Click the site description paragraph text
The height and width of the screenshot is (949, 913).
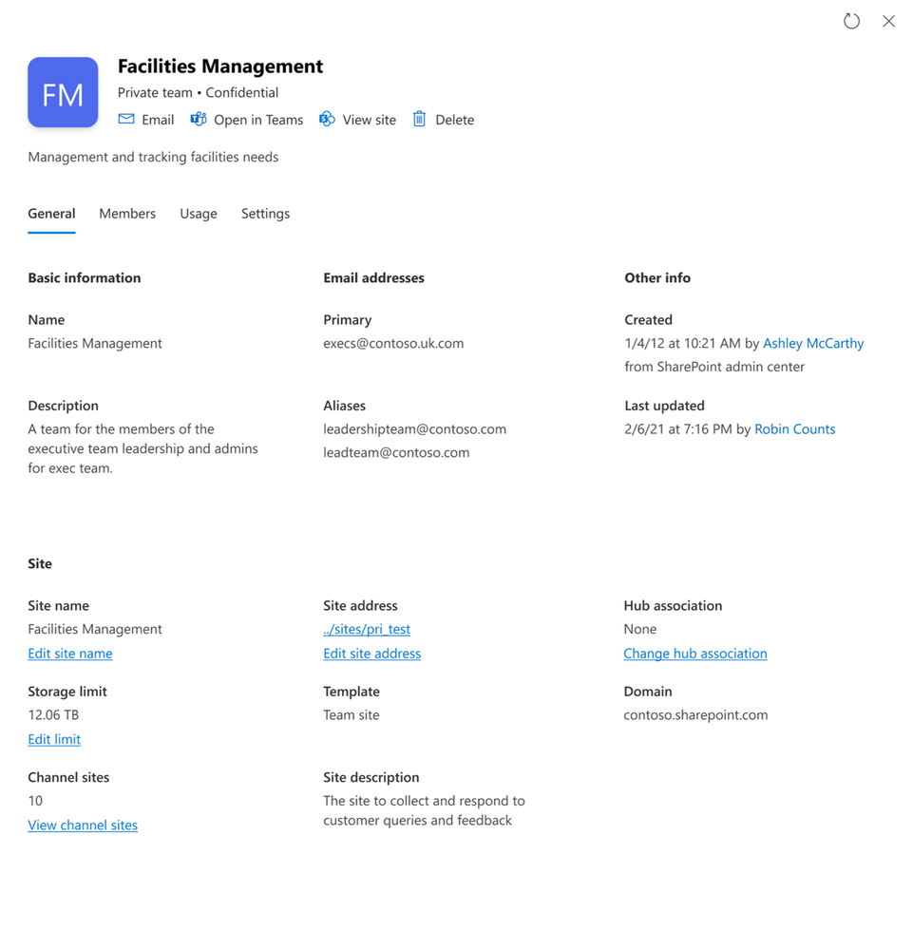424,810
